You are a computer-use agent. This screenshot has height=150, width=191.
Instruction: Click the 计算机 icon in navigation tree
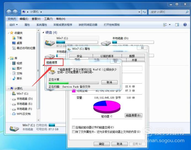click(x=12, y=89)
